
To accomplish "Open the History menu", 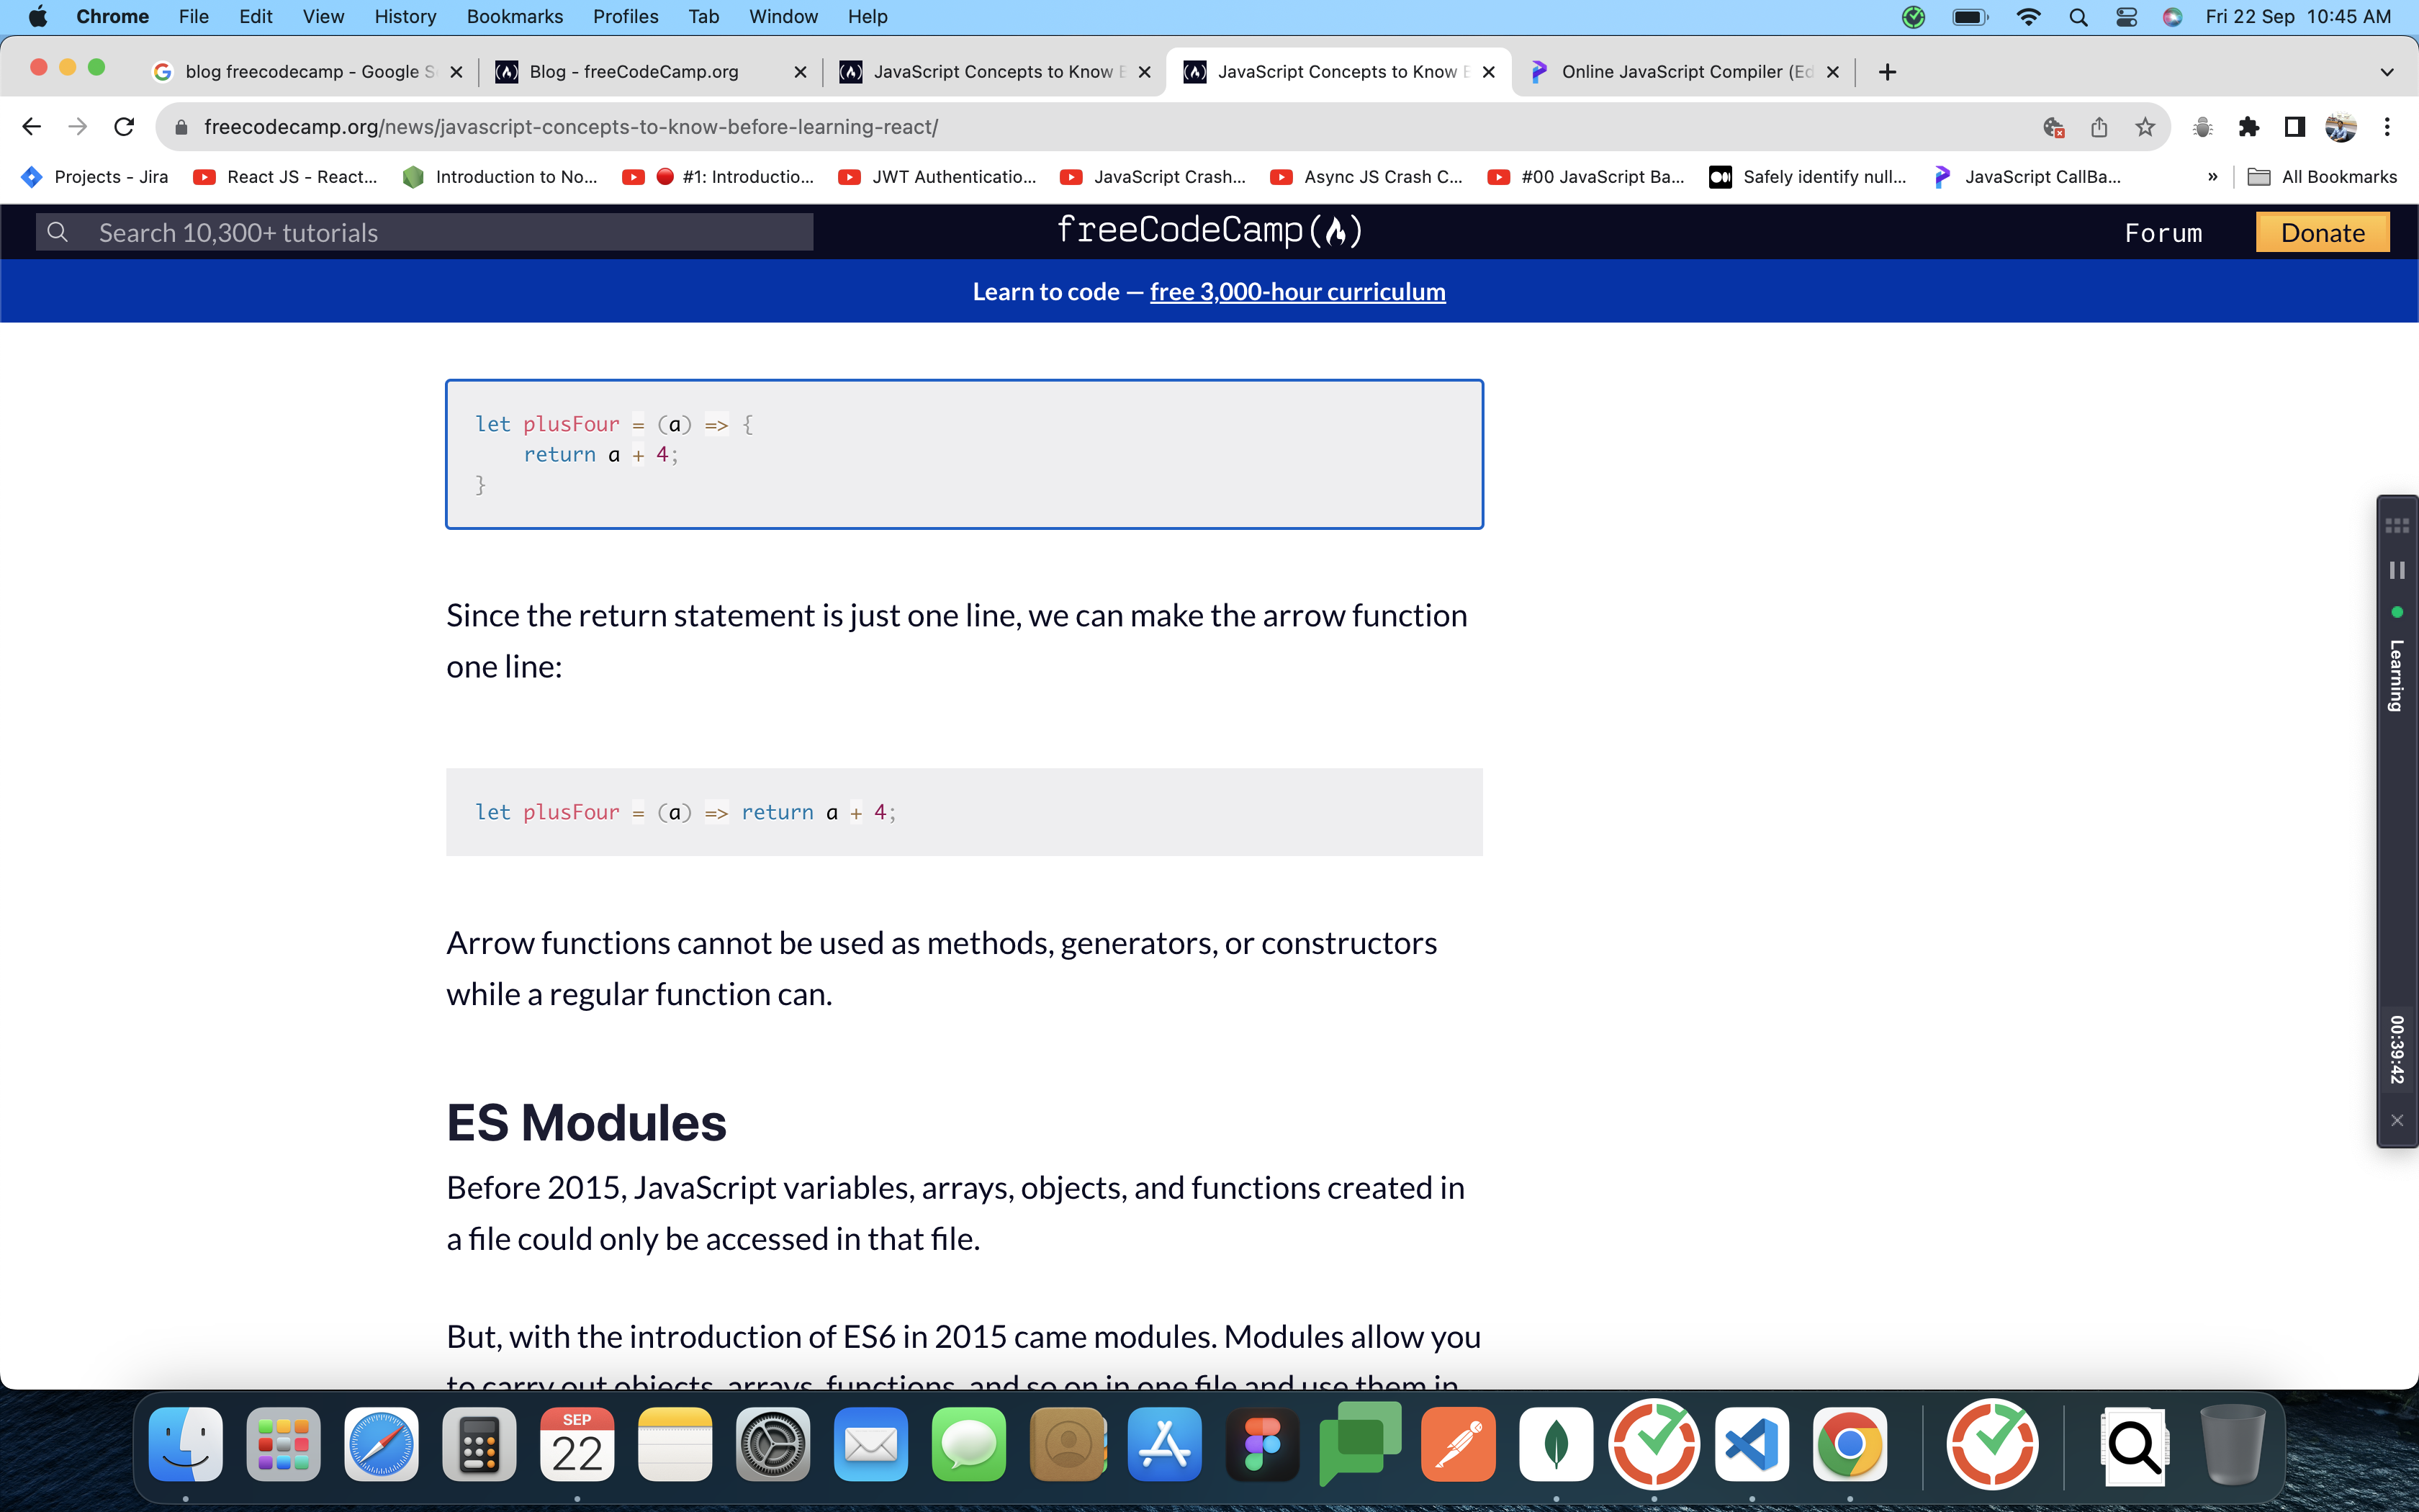I will pos(405,16).
